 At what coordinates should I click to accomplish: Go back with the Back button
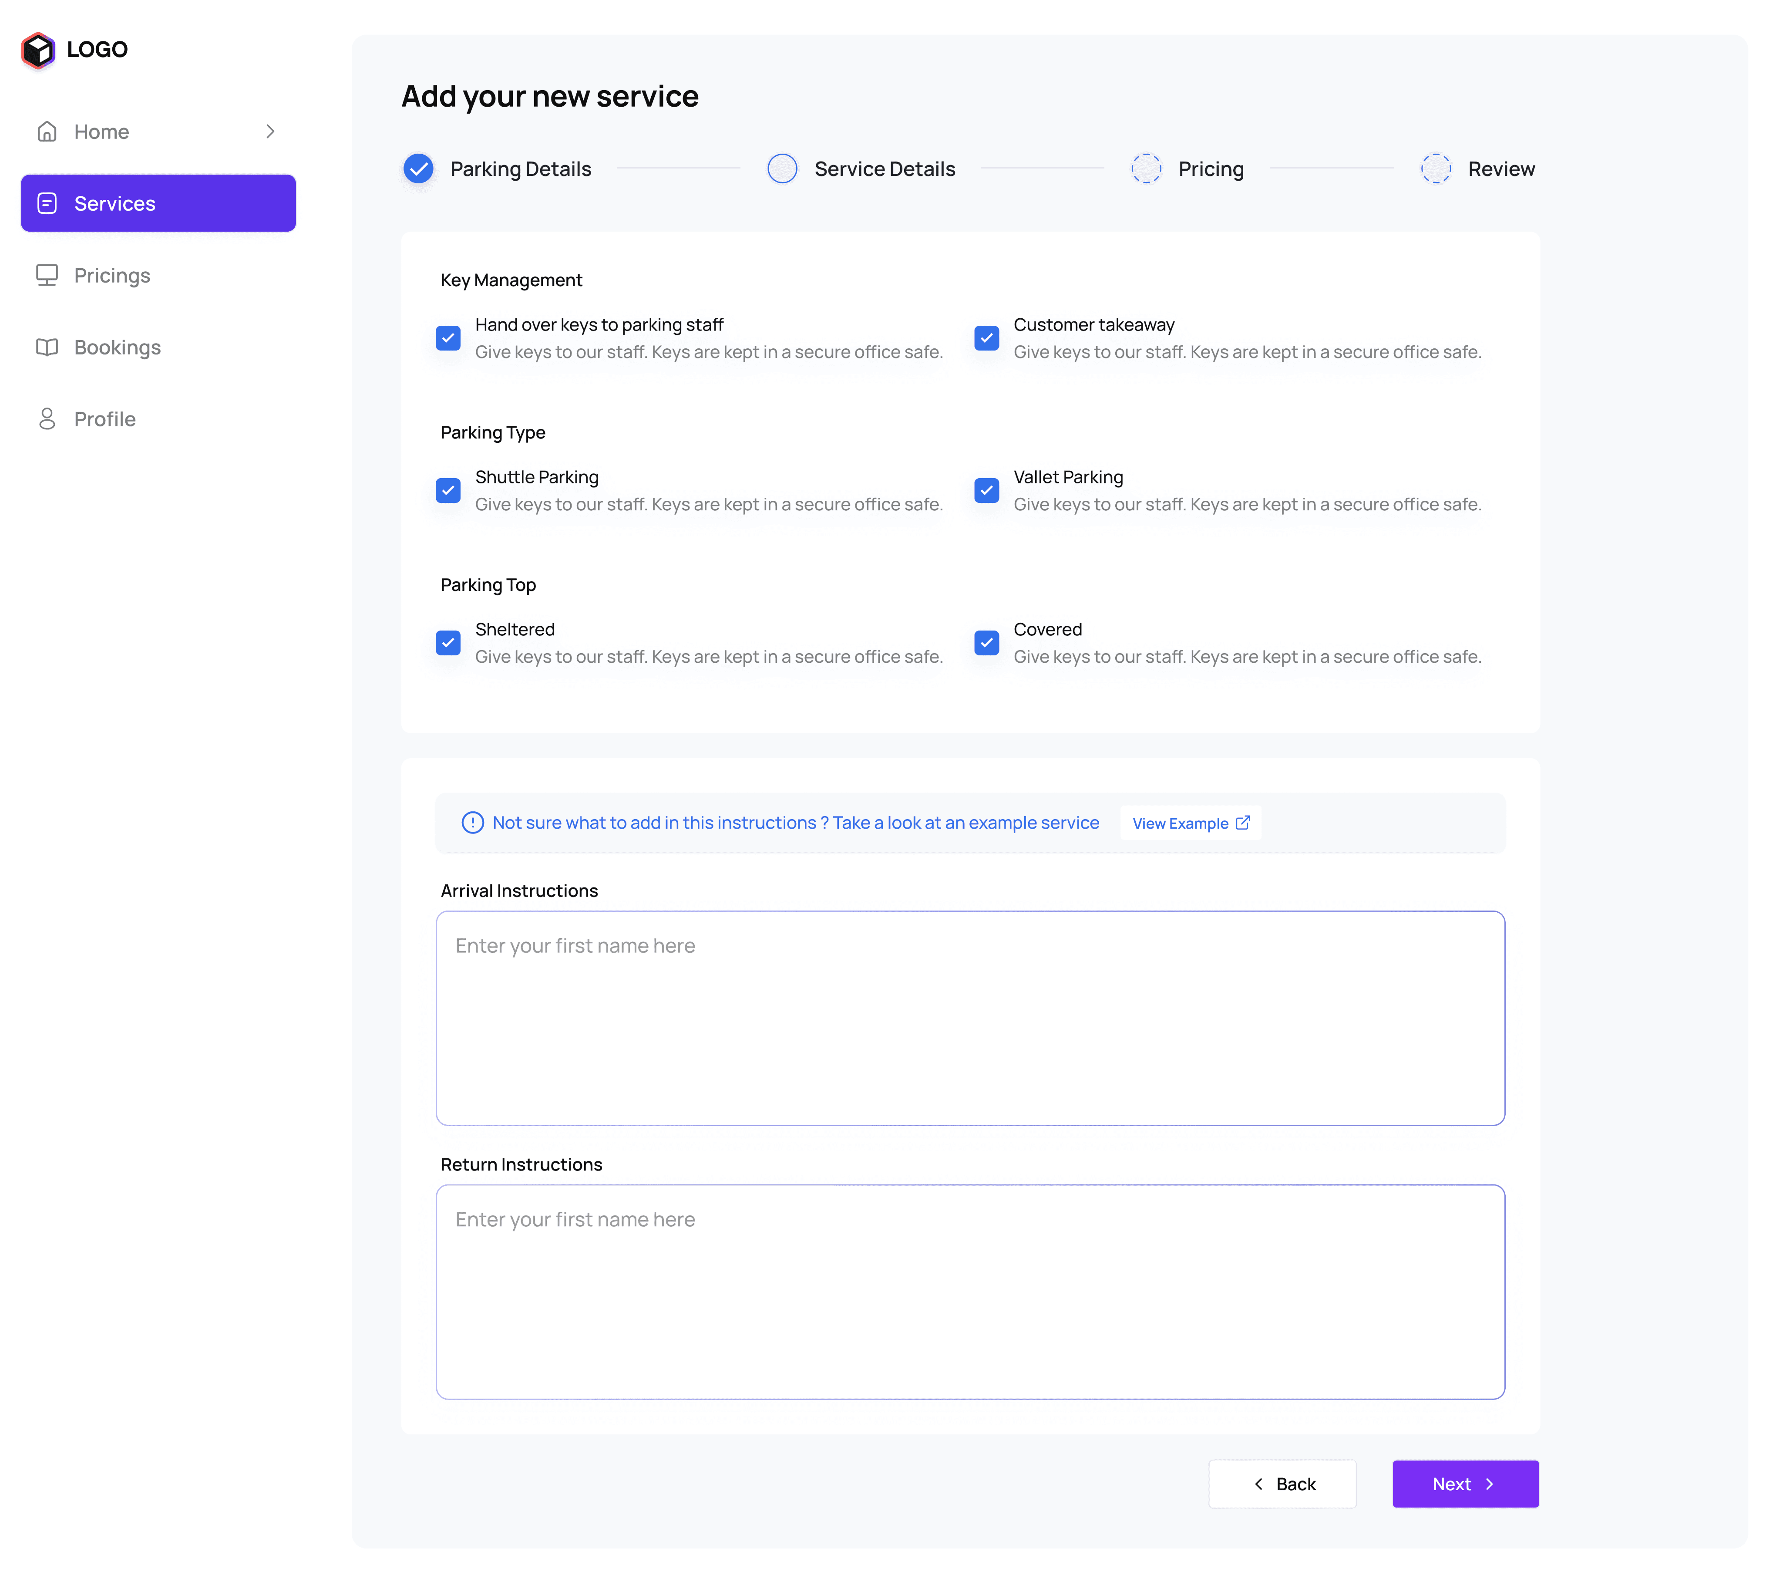coord(1282,1484)
